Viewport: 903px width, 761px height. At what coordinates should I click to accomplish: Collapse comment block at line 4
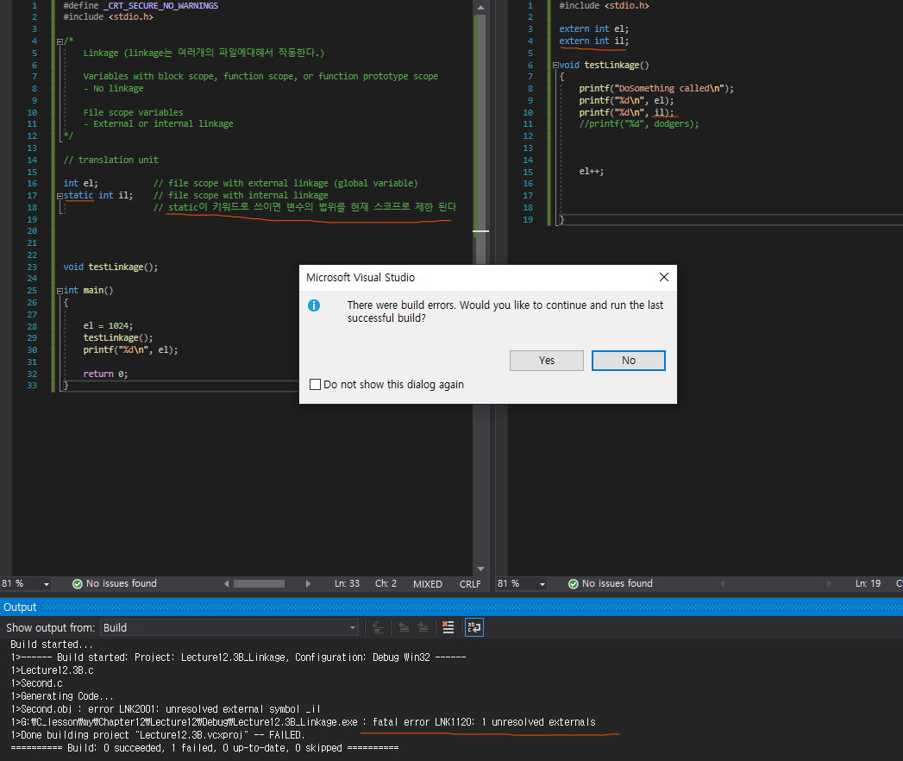tap(60, 41)
